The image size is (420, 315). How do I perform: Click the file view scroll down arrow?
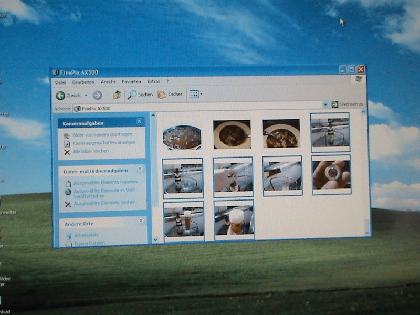click(367, 233)
